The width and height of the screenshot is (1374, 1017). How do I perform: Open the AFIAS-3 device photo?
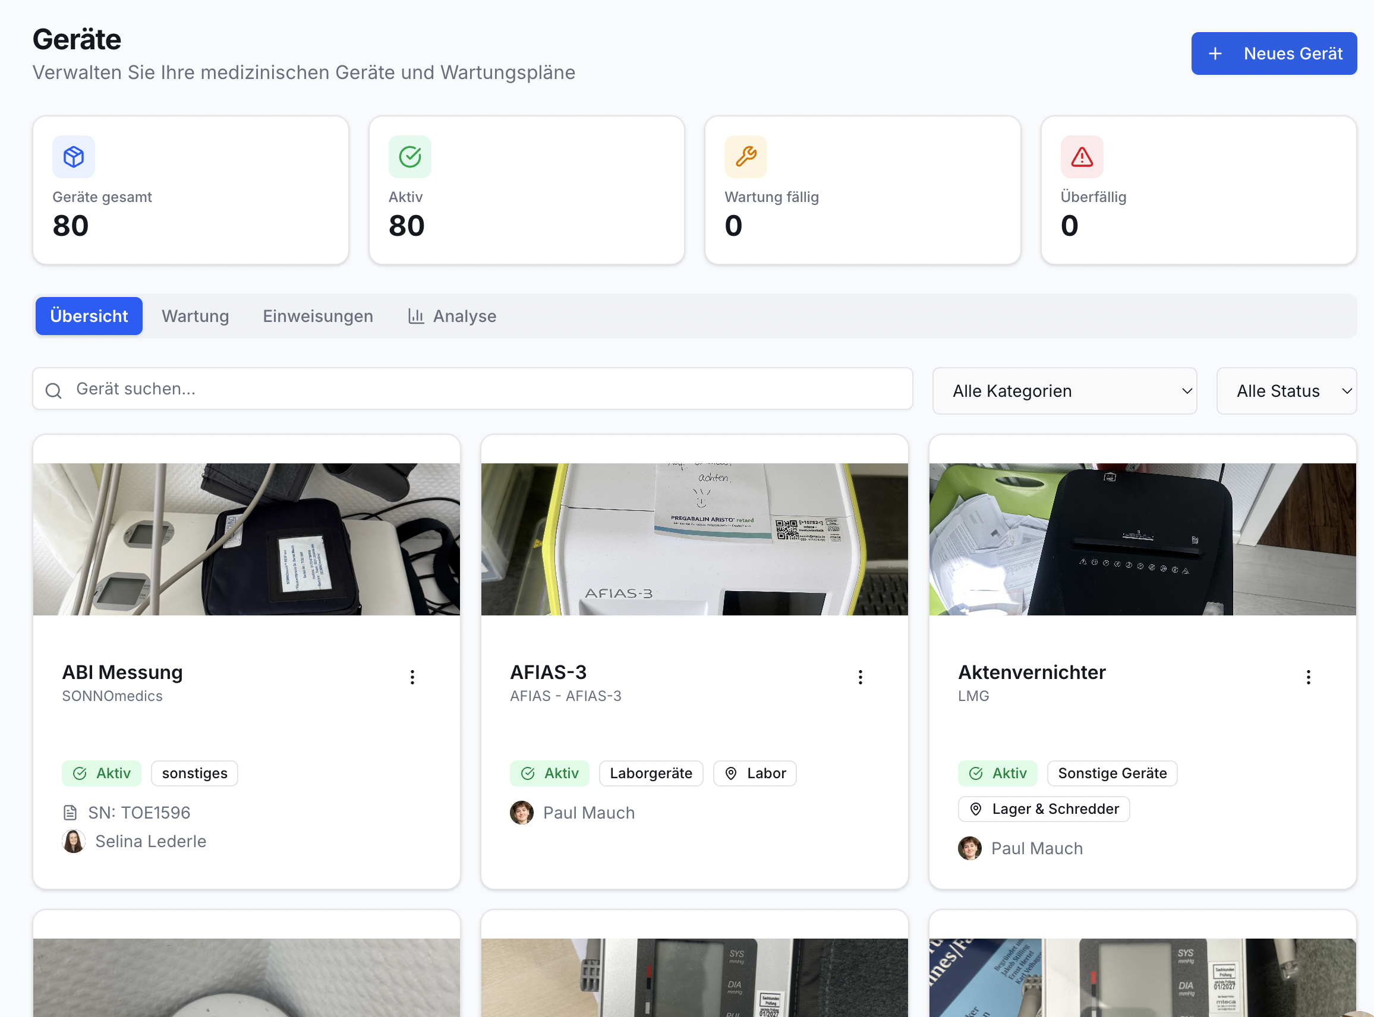click(694, 539)
